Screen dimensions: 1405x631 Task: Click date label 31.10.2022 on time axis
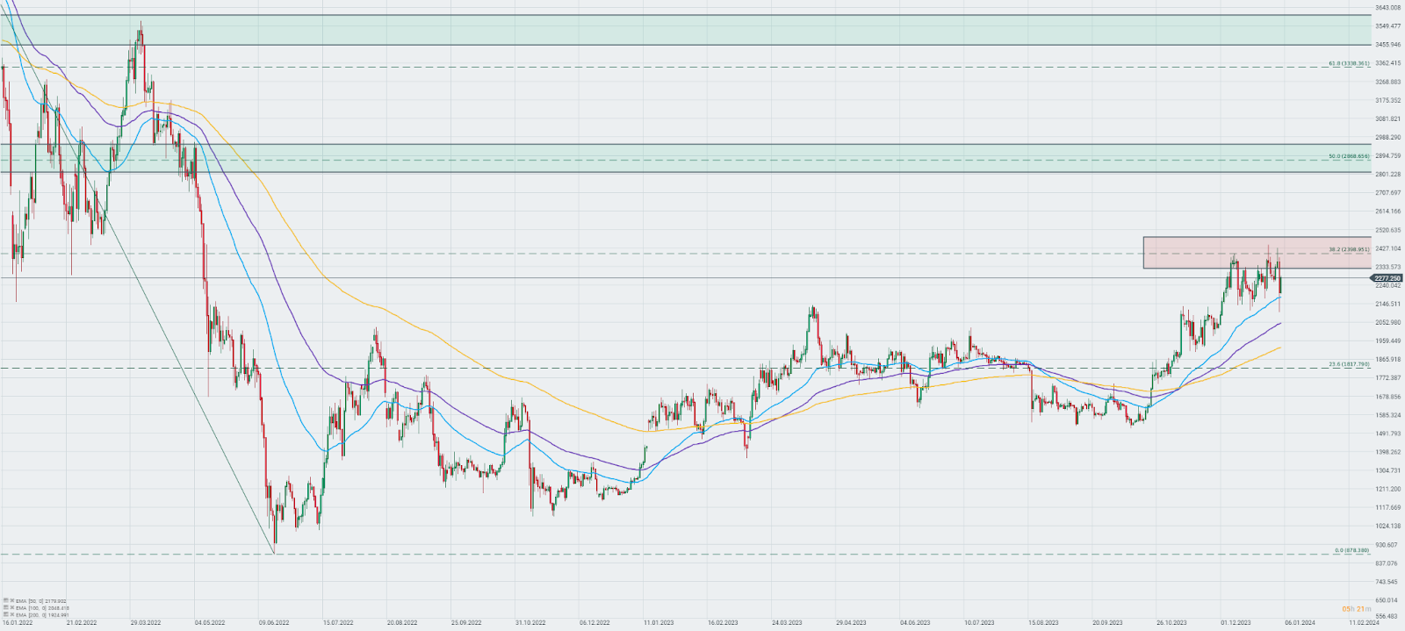[x=530, y=623]
